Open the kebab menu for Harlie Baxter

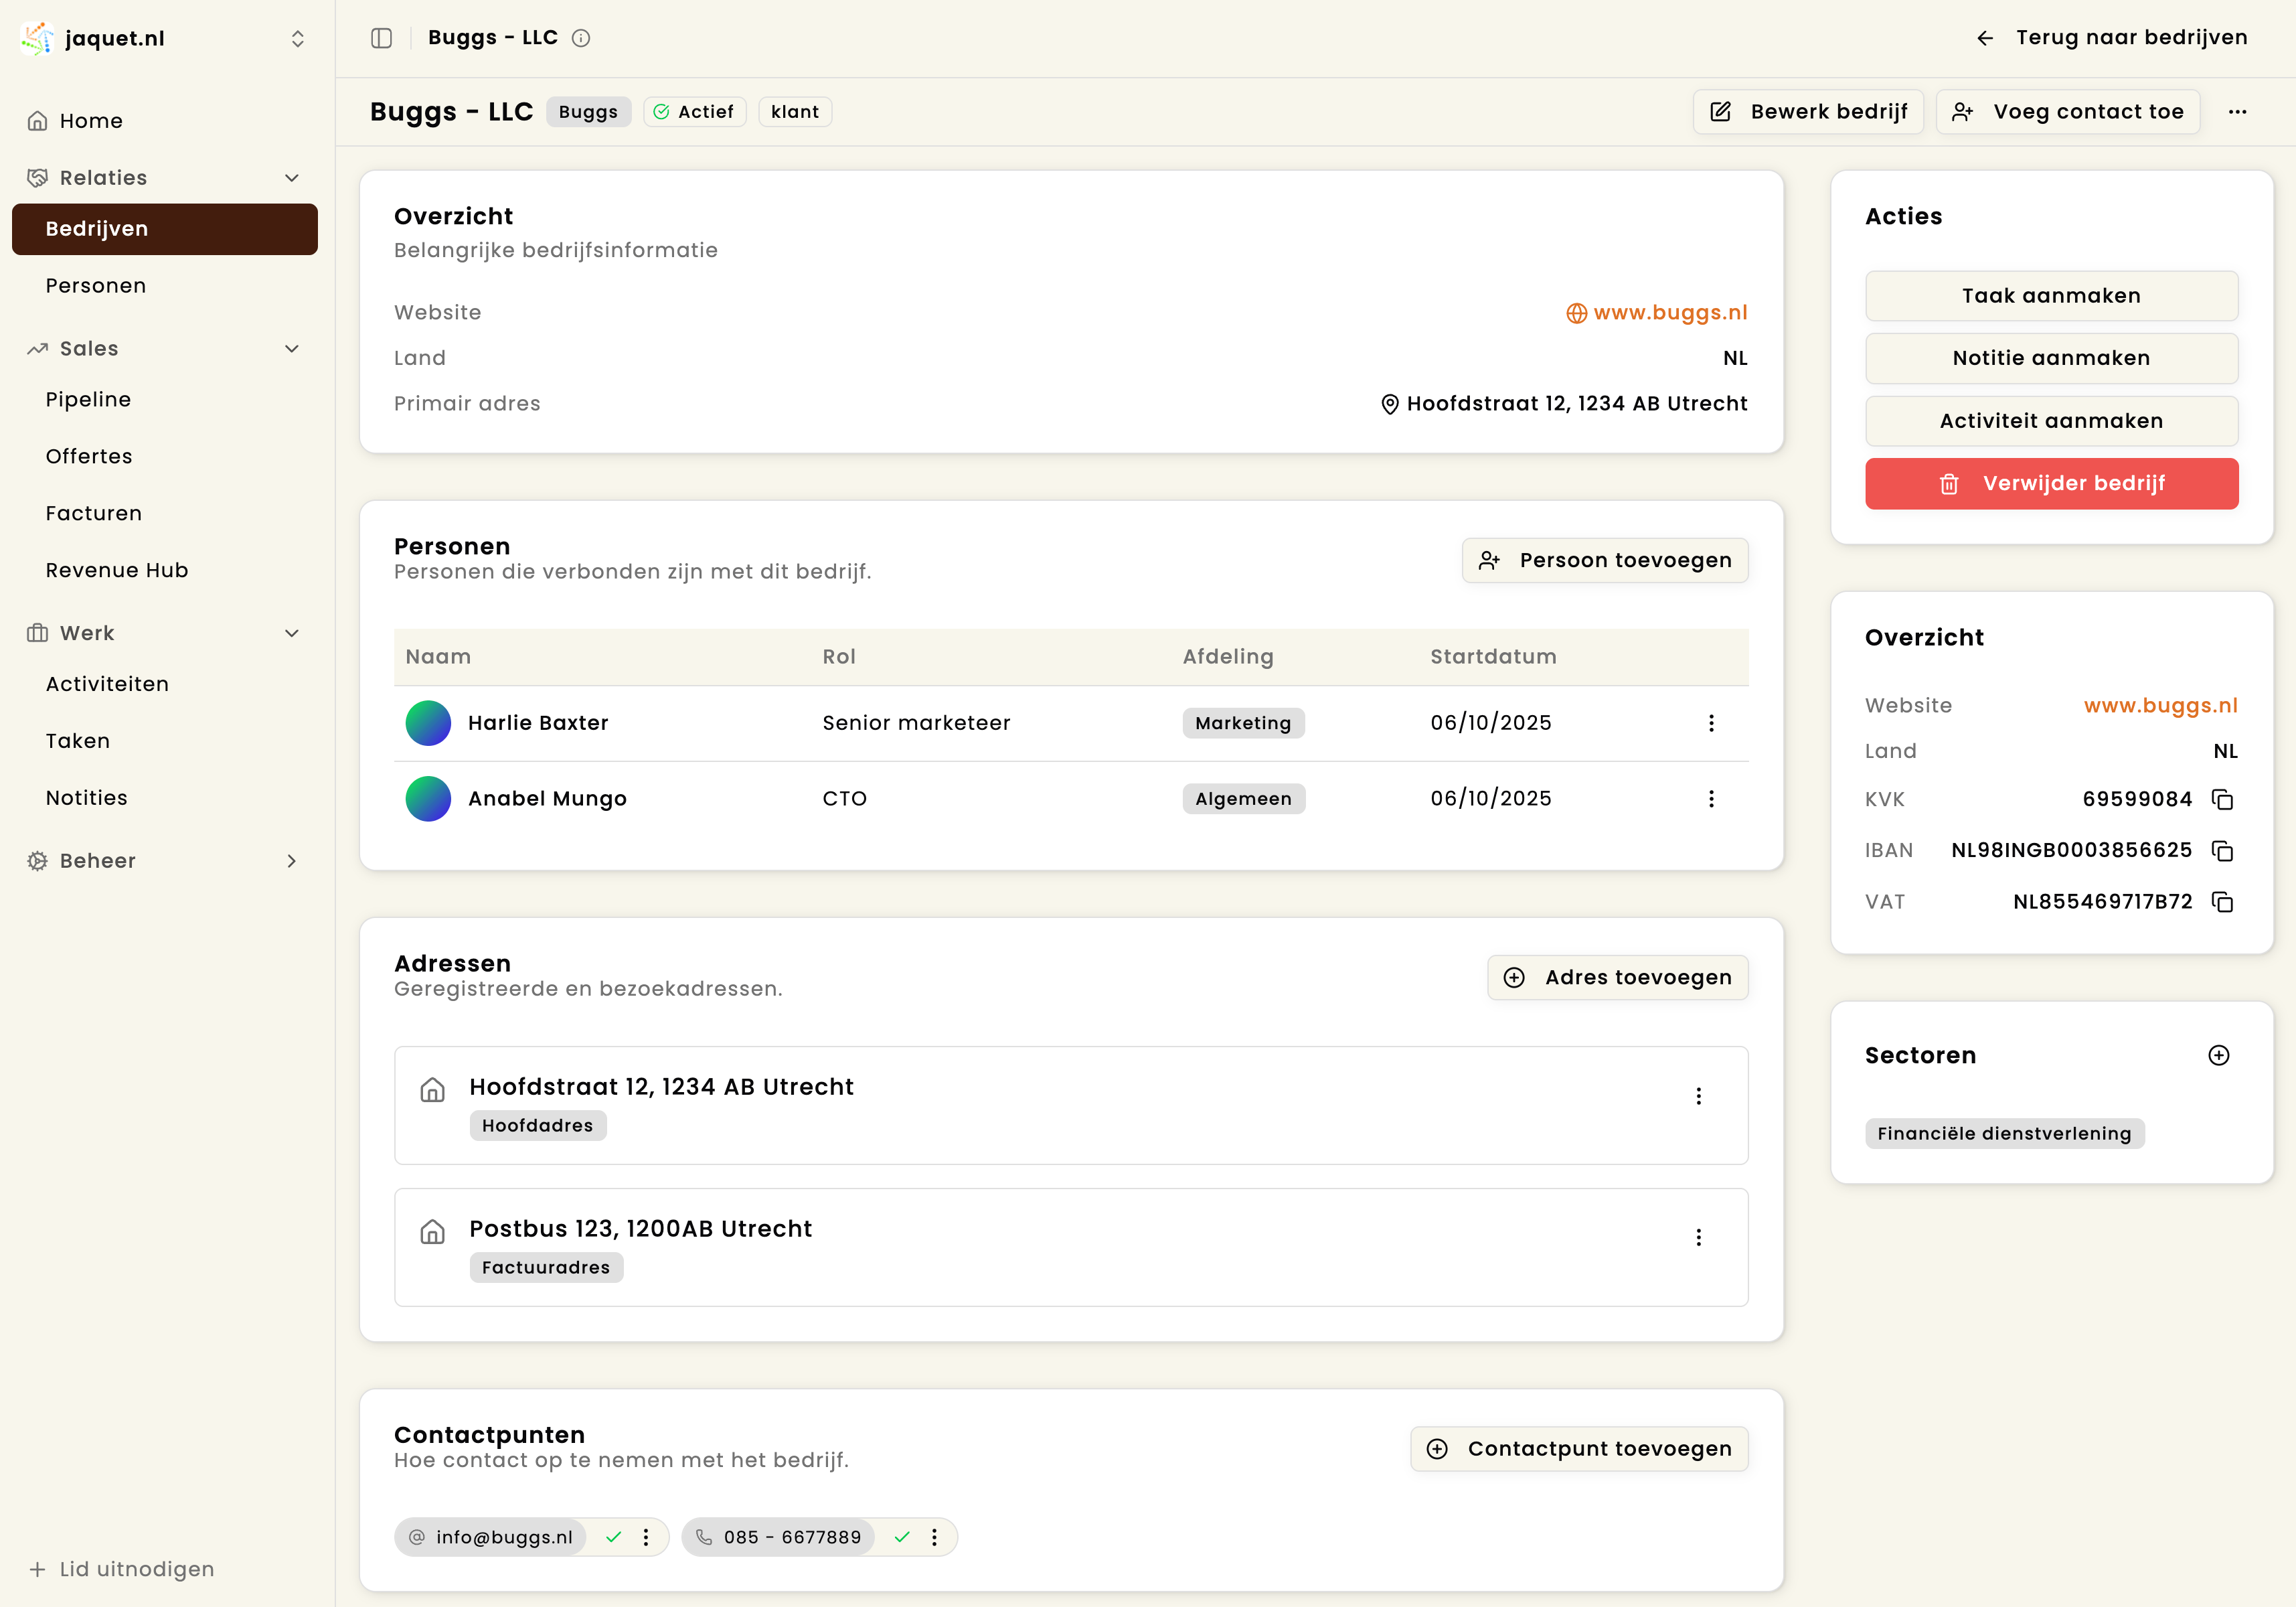point(1712,722)
